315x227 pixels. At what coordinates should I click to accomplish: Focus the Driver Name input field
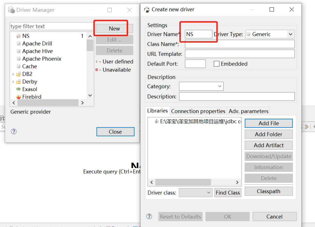click(199, 34)
